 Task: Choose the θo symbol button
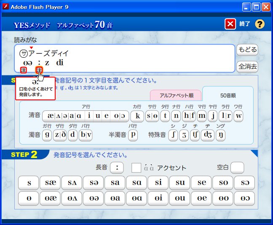223,198
